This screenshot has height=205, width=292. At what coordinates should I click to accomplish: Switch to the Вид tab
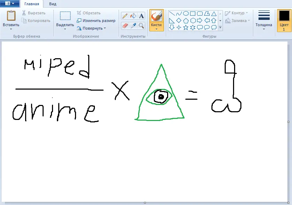[53, 4]
